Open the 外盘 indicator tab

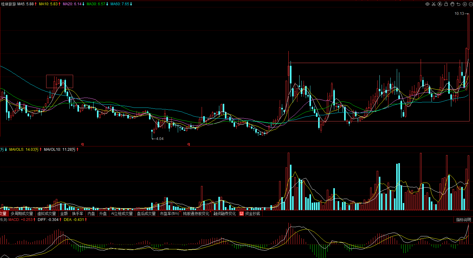(103, 214)
